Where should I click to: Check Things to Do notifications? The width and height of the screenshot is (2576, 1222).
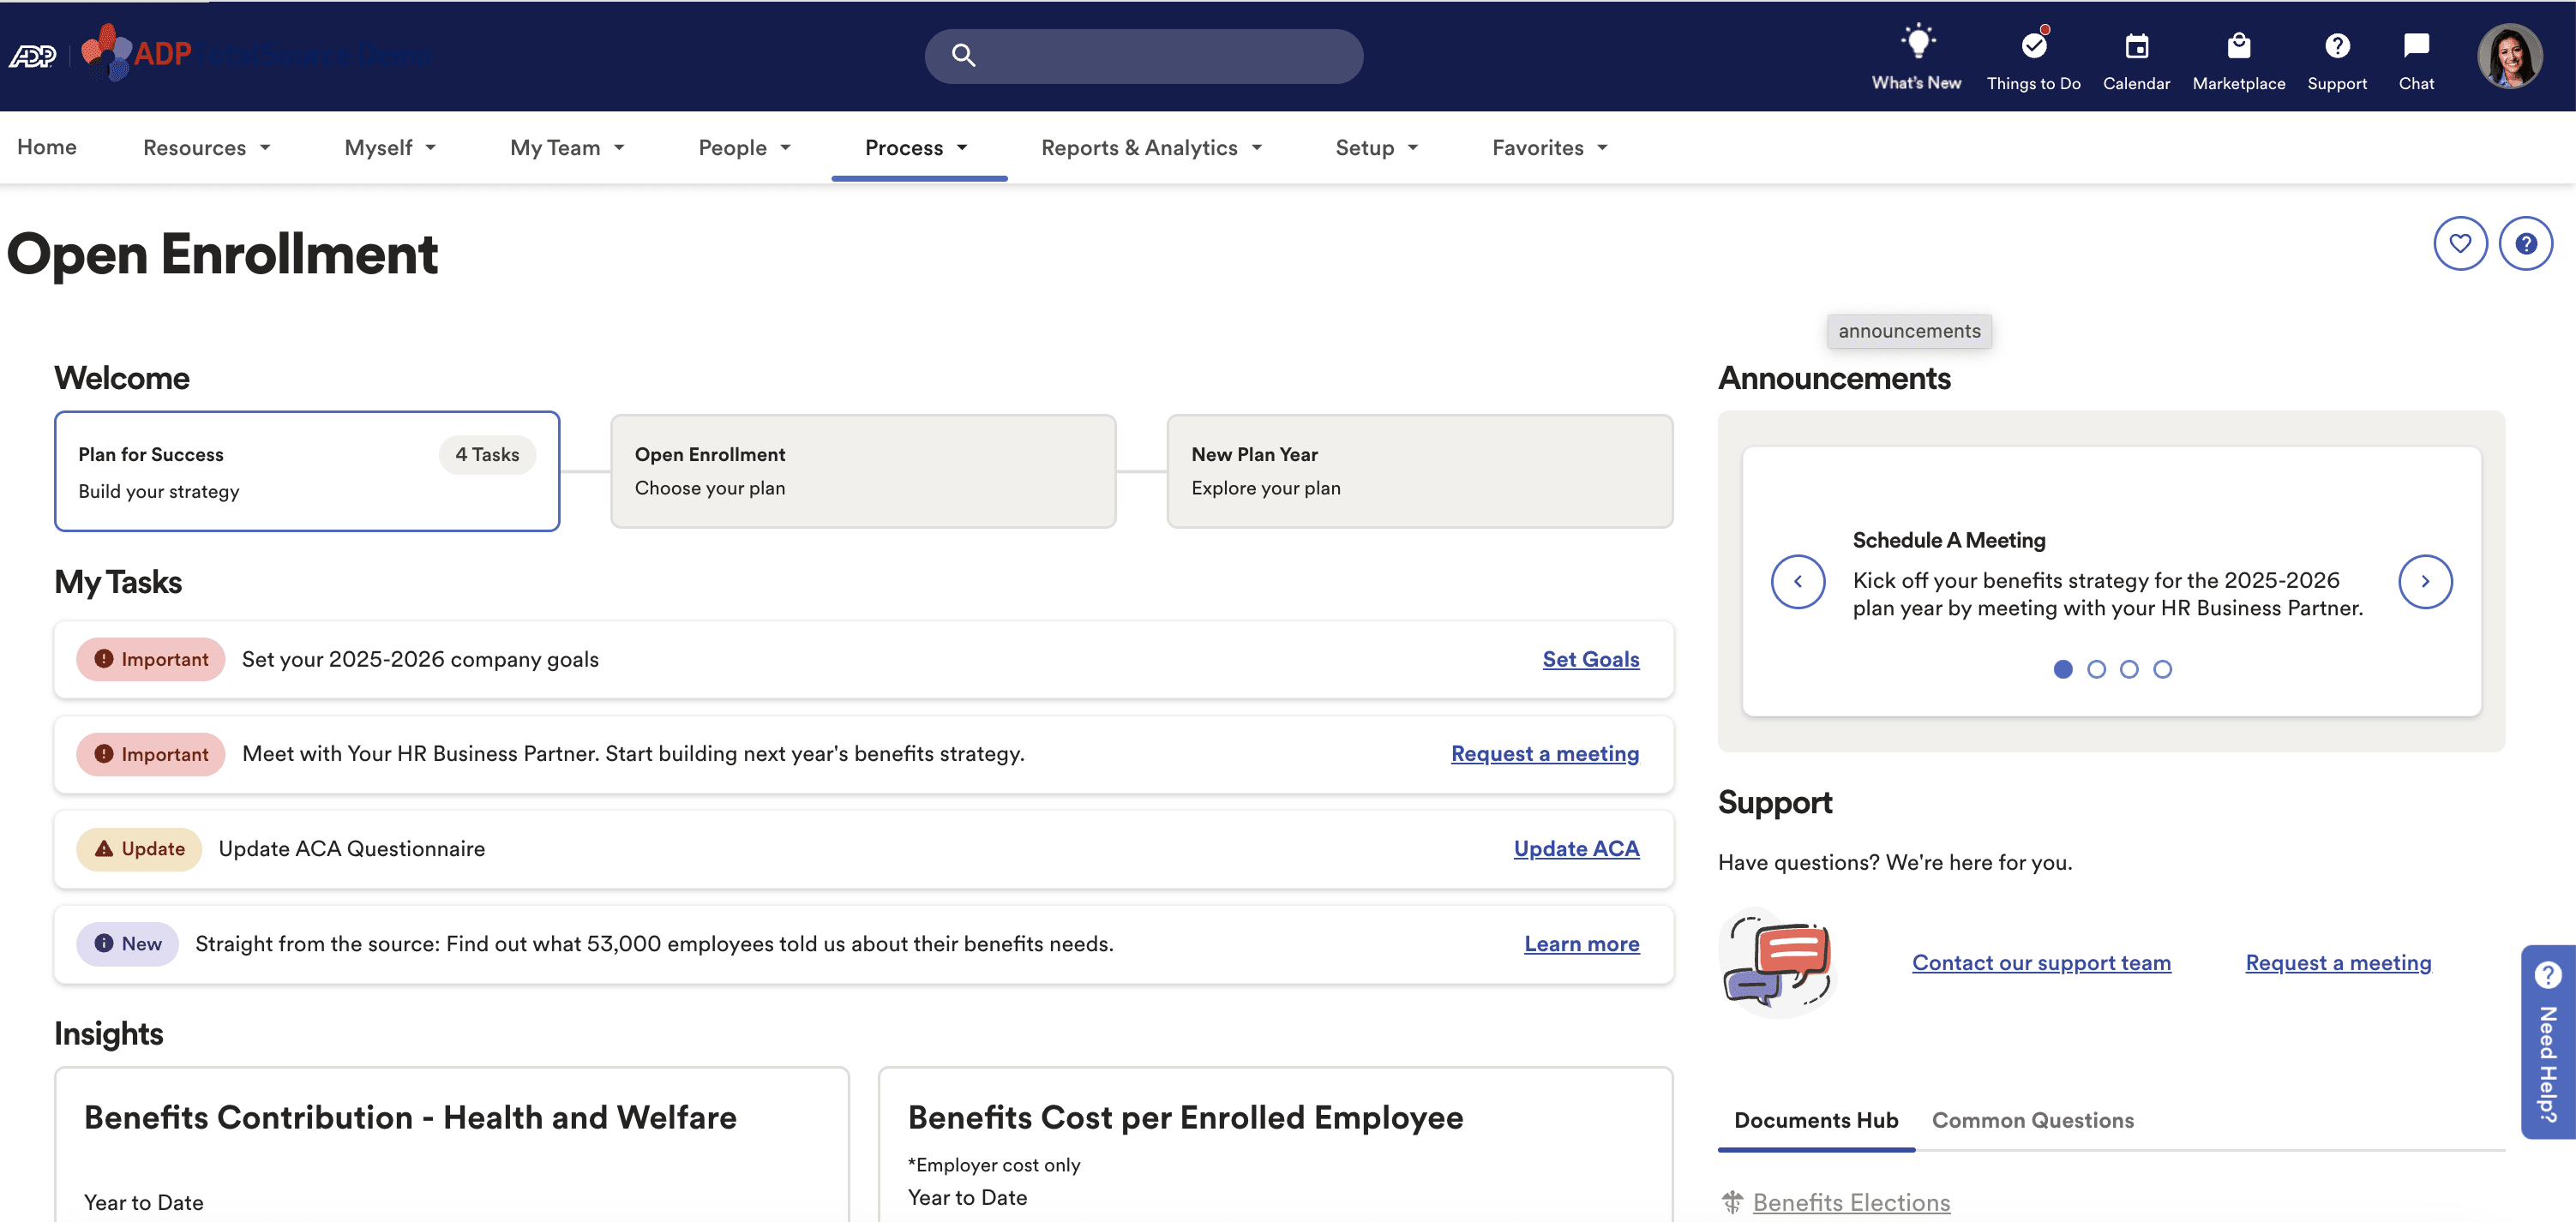click(x=2033, y=45)
